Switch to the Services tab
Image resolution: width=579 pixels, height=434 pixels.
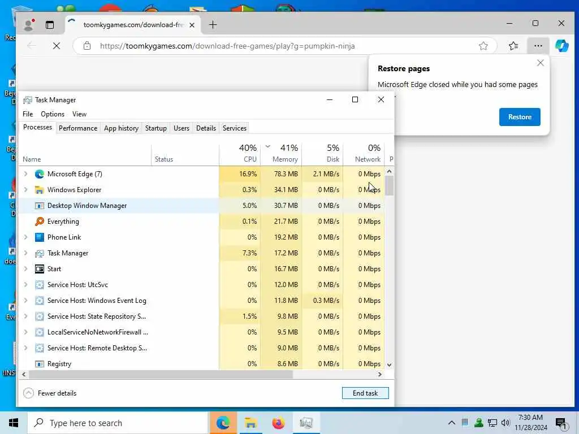(x=235, y=128)
